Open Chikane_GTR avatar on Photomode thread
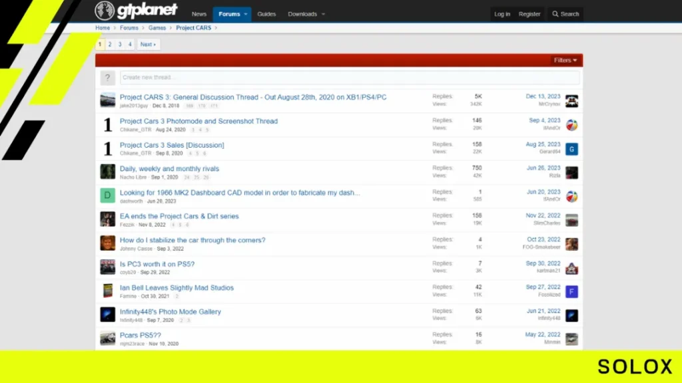The width and height of the screenshot is (682, 383). (107, 124)
